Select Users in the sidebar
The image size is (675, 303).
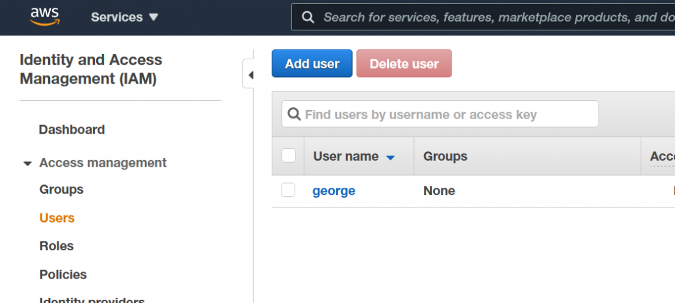57,218
